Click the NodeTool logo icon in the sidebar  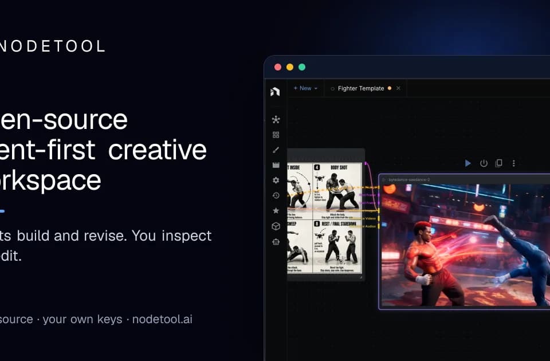(x=276, y=92)
